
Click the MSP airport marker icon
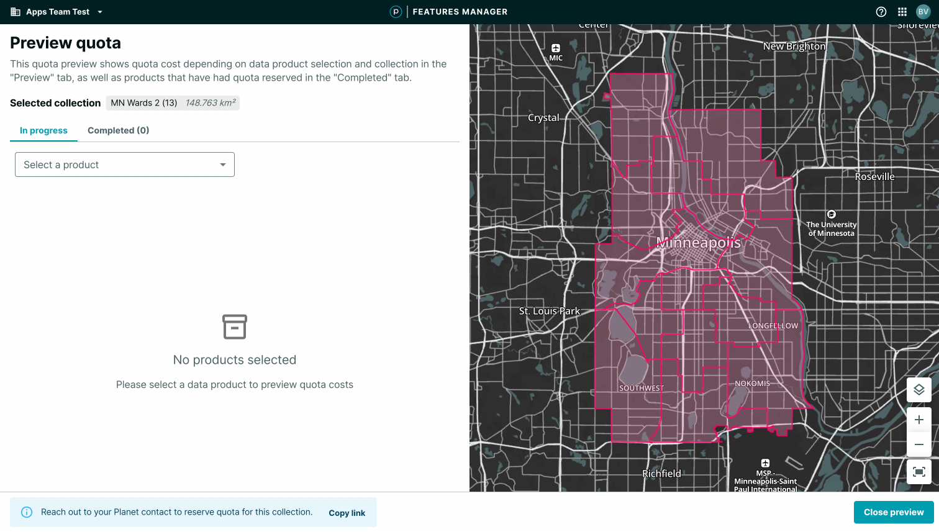pos(765,463)
